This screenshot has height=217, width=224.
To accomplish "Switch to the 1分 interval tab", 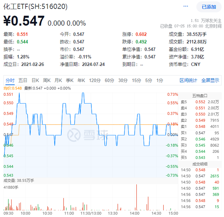I will point(159,80).
